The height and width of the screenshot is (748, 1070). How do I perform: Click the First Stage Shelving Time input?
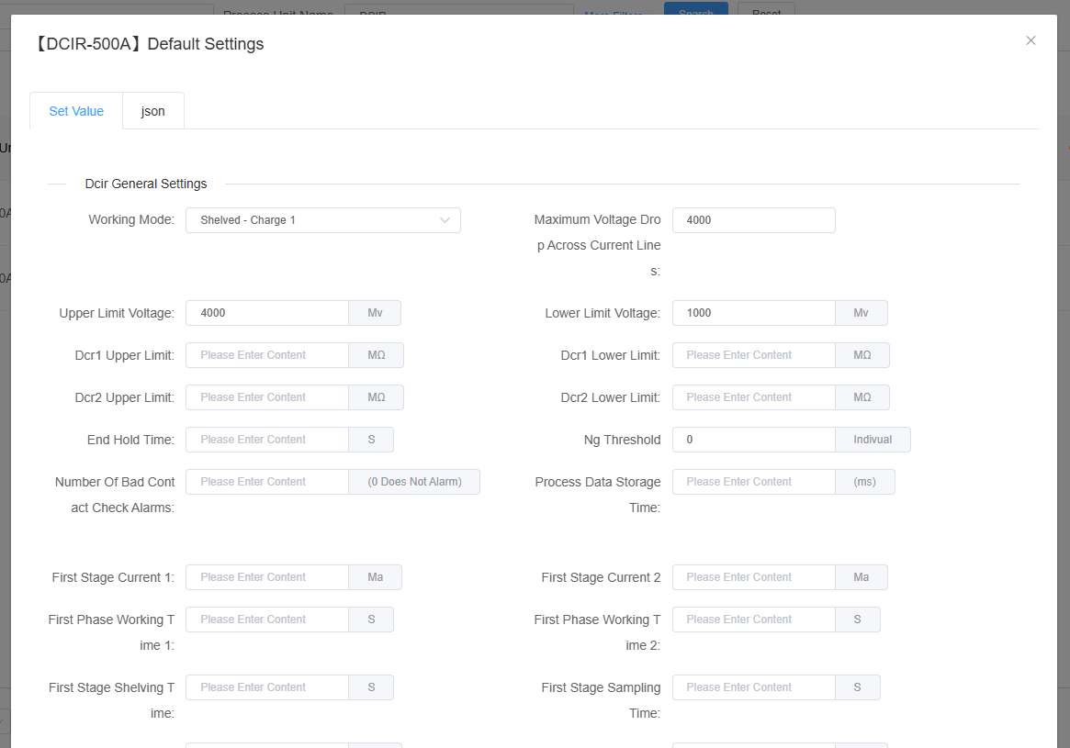pyautogui.click(x=267, y=687)
